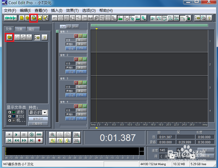Click tempo field showing 145
Screen dimensions: 218x168
[x=163, y=150]
